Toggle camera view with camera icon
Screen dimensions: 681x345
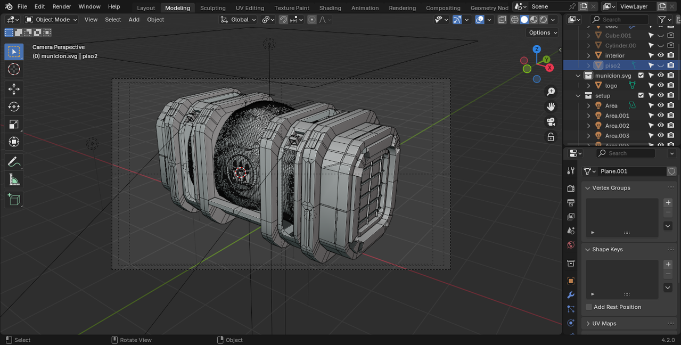(551, 121)
